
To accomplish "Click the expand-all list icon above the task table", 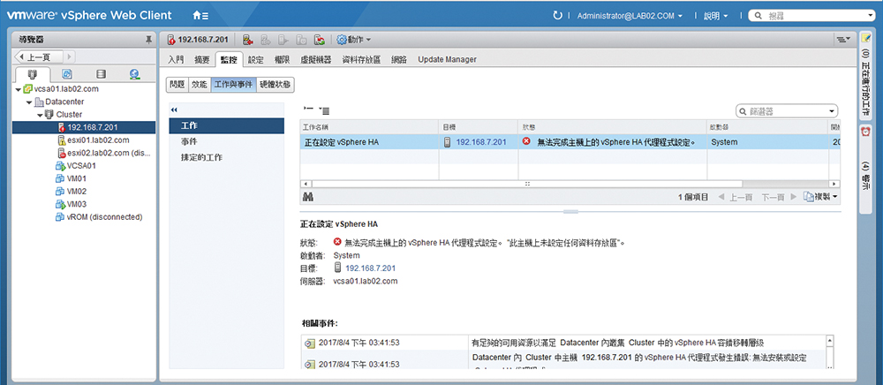I will 324,109.
